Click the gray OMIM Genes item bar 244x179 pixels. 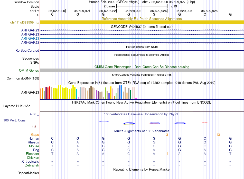tap(142, 71)
